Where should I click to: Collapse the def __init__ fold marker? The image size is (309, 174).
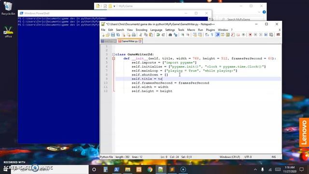coord(113,58)
